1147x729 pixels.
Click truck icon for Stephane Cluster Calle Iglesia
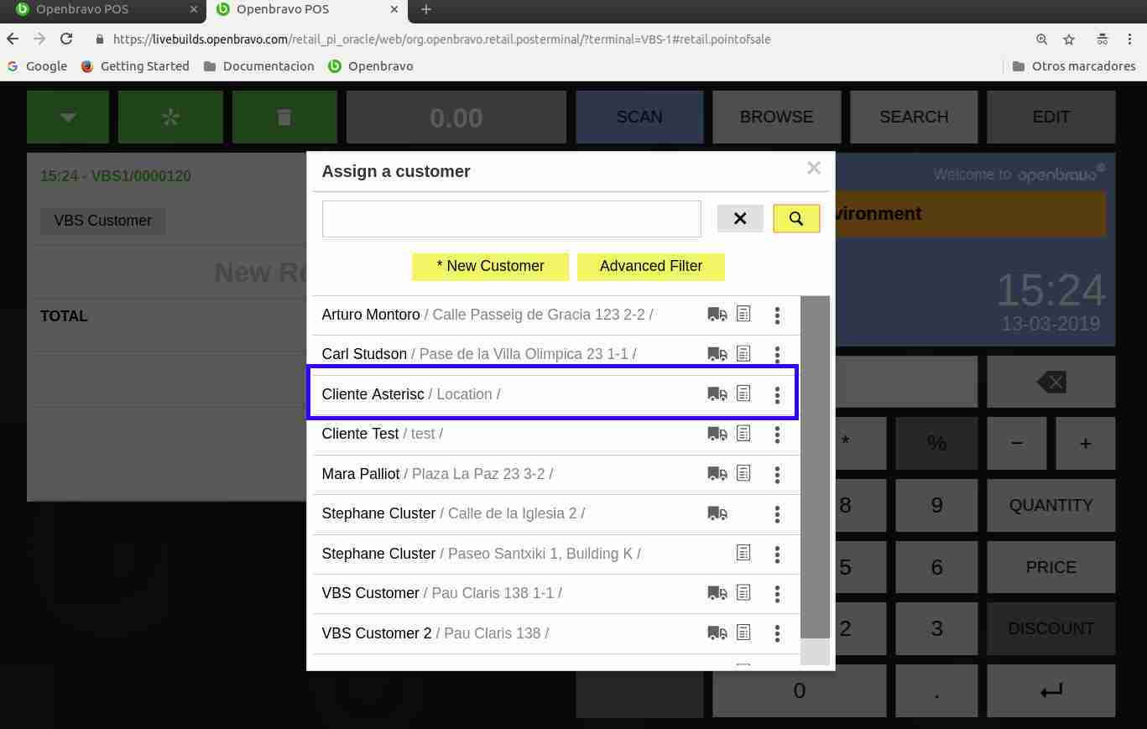point(717,513)
